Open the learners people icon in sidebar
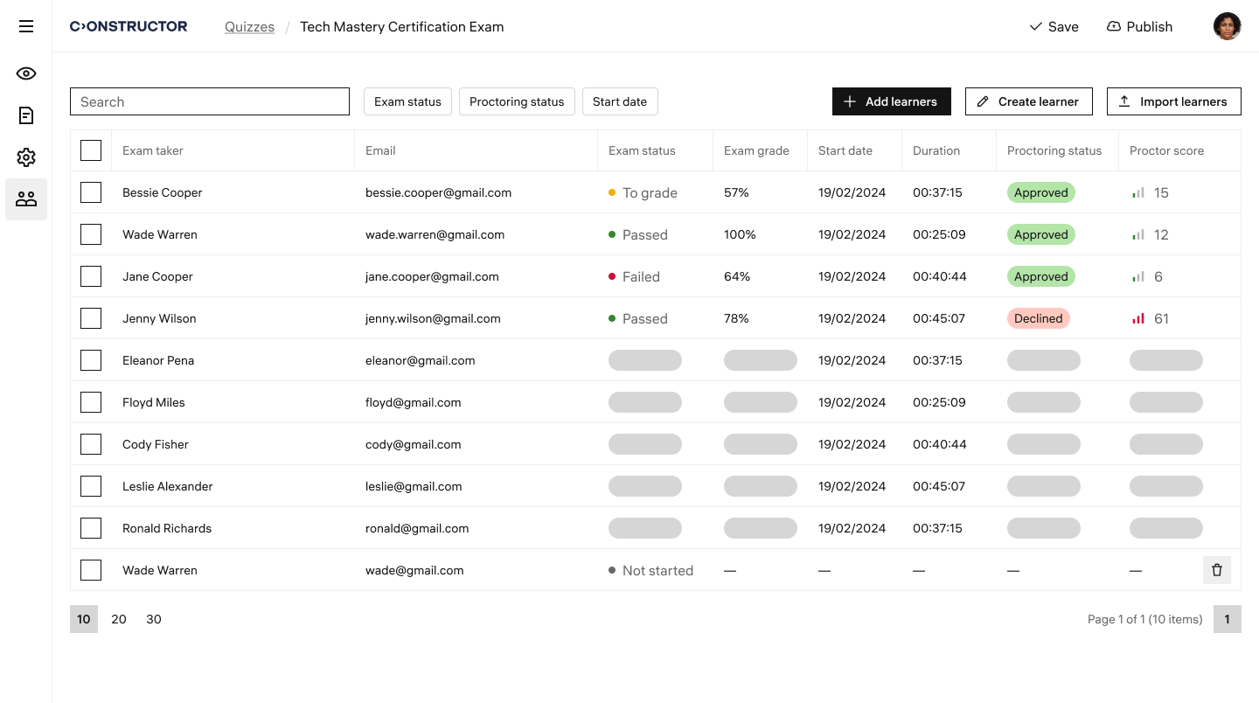1259x703 pixels. (x=26, y=199)
